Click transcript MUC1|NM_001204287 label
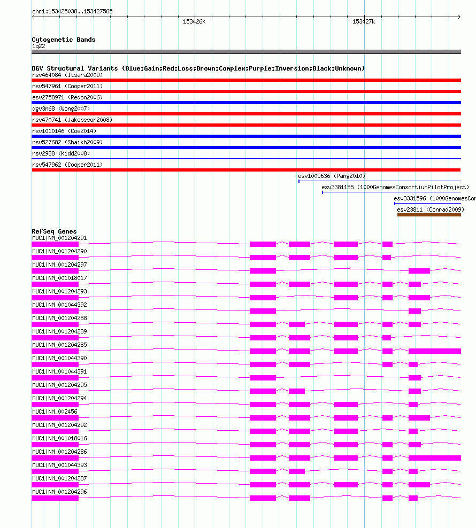 pyautogui.click(x=59, y=478)
